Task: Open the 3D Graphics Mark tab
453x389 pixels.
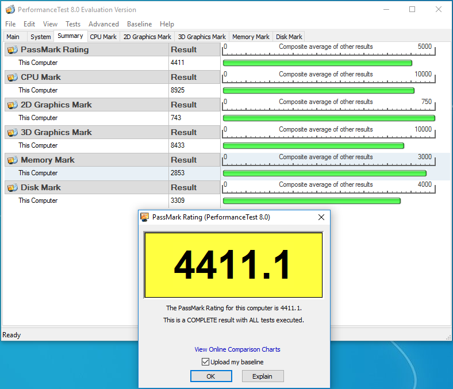Action: [x=202, y=37]
